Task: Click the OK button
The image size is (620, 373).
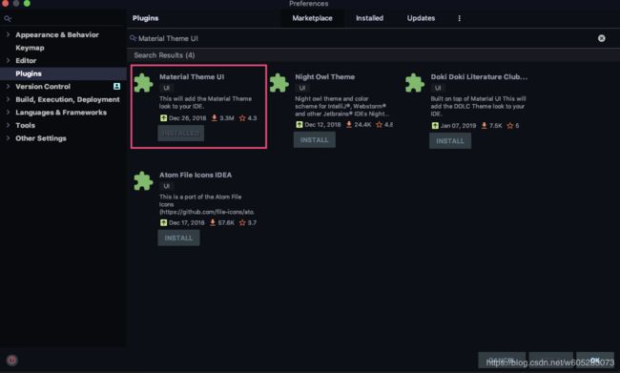Action: [x=595, y=360]
